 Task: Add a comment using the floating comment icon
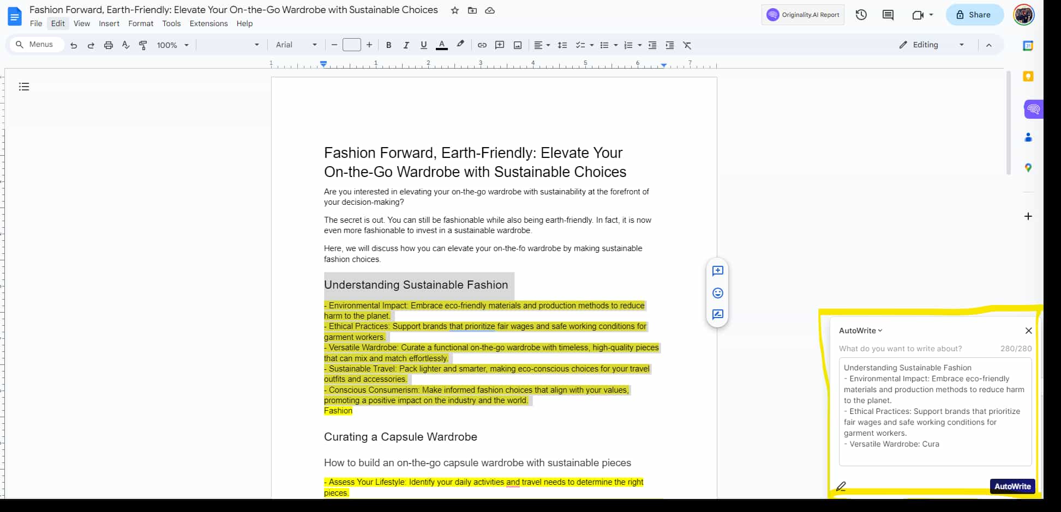[717, 271]
